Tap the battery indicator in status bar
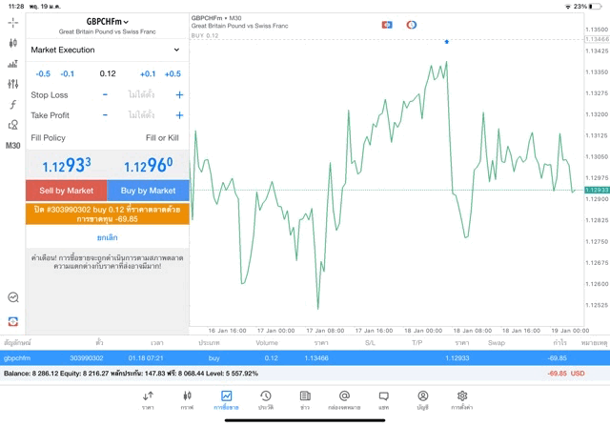 click(x=596, y=7)
